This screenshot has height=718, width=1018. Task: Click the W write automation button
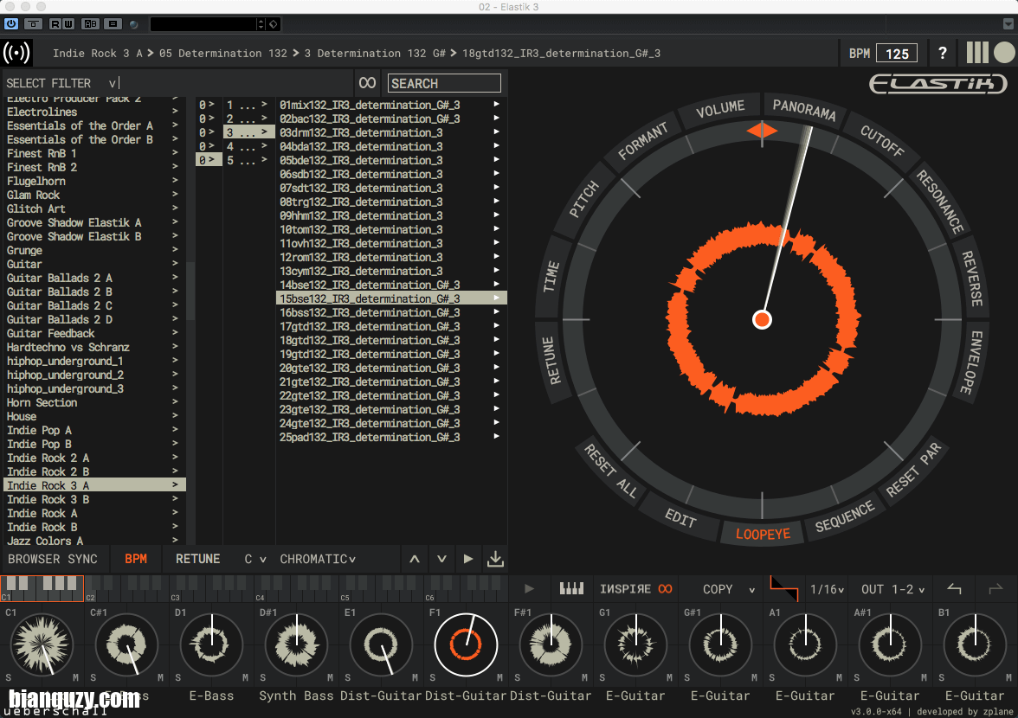pyautogui.click(x=68, y=24)
